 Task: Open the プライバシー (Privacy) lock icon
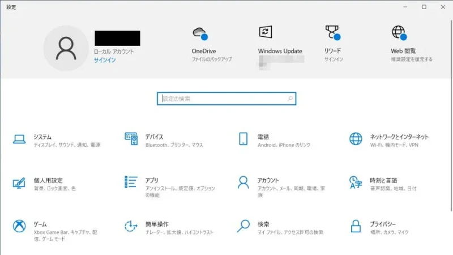click(356, 227)
